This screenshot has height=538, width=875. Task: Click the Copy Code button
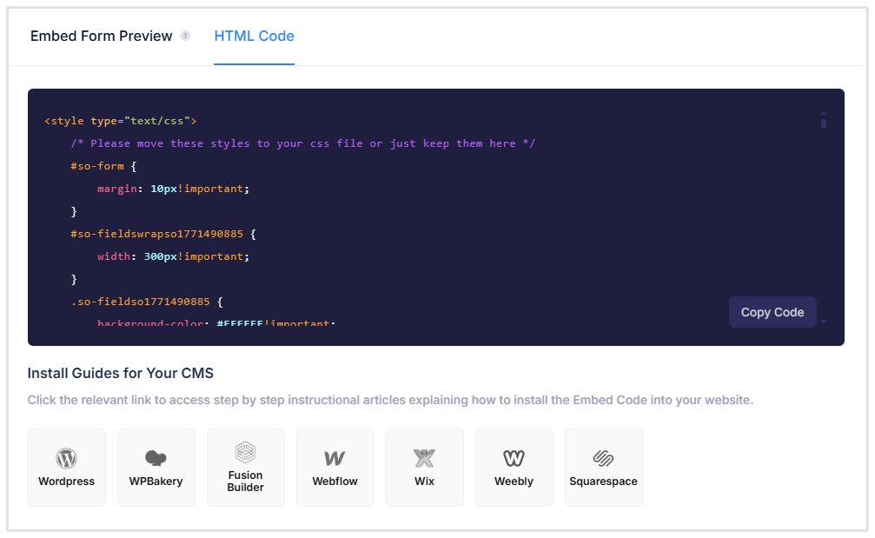click(x=772, y=311)
